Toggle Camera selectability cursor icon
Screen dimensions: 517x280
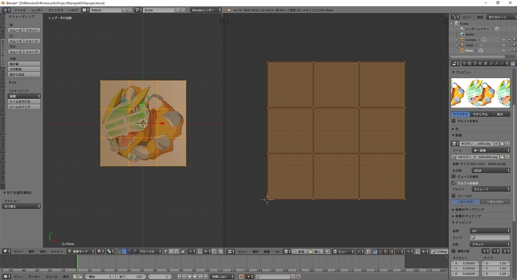point(509,40)
